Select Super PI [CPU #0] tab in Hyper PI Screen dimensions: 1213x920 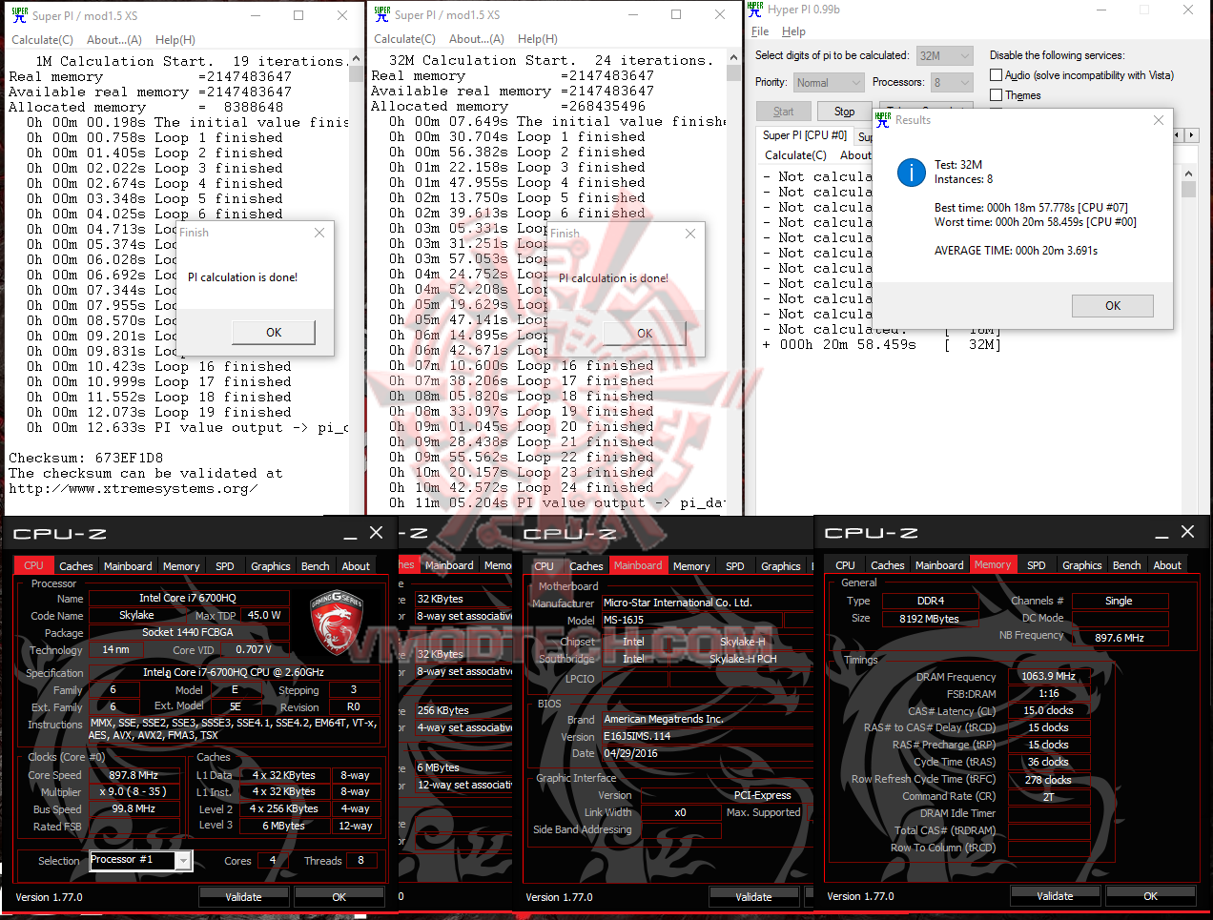click(805, 135)
